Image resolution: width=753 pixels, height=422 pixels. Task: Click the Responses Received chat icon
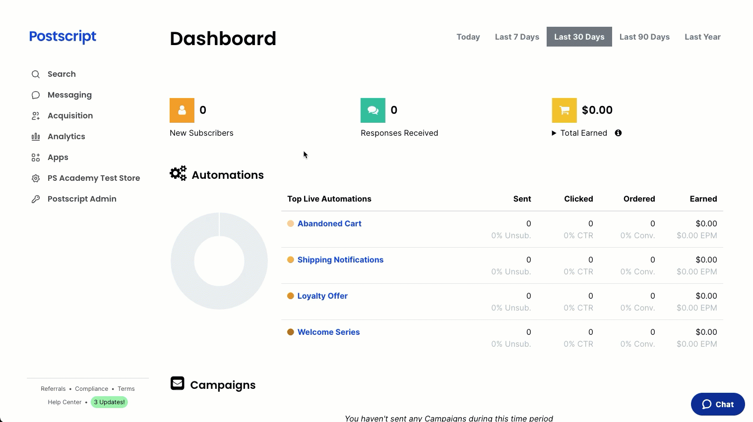click(373, 110)
